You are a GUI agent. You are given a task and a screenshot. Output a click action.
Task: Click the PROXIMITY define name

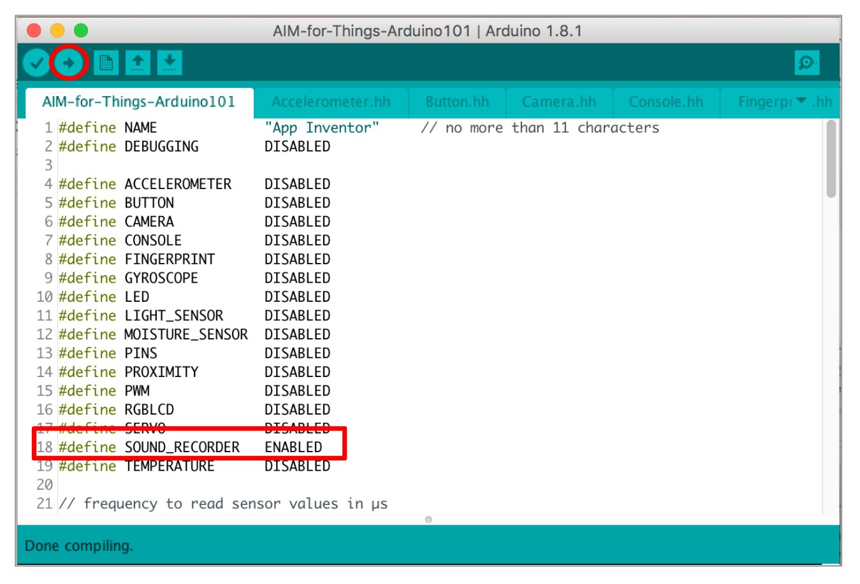161,372
